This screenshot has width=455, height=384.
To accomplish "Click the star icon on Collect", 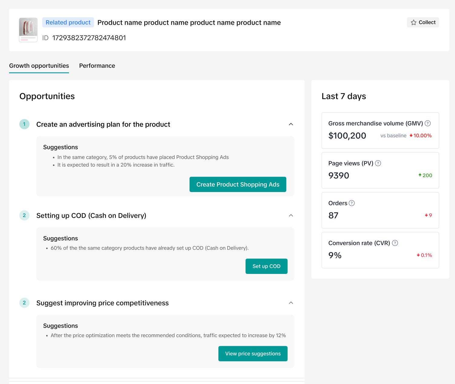I will pos(413,22).
